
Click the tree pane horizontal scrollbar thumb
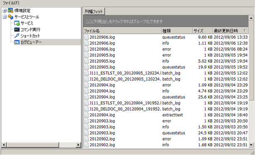(33, 145)
